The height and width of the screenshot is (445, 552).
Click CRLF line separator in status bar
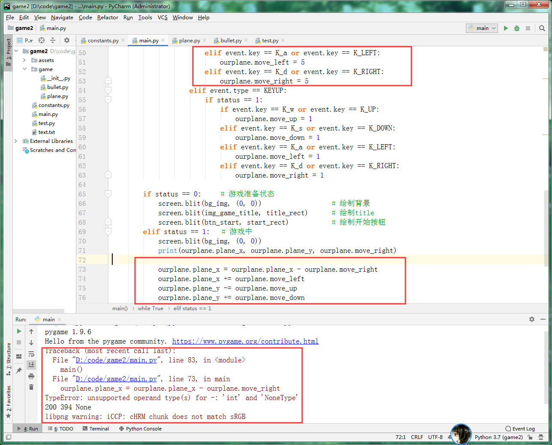coord(417,437)
